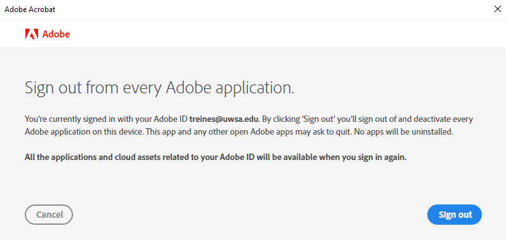The width and height of the screenshot is (506, 240).
Task: Close the Adobe Acrobat dialog window
Action: (497, 9)
